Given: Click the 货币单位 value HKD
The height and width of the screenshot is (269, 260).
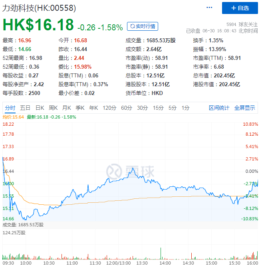Looking at the screenshot, I should click(157, 93).
